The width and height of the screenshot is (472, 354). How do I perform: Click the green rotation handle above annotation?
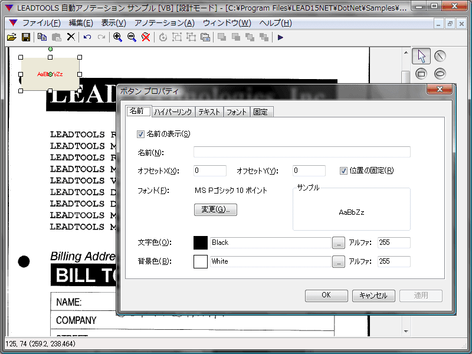point(50,49)
